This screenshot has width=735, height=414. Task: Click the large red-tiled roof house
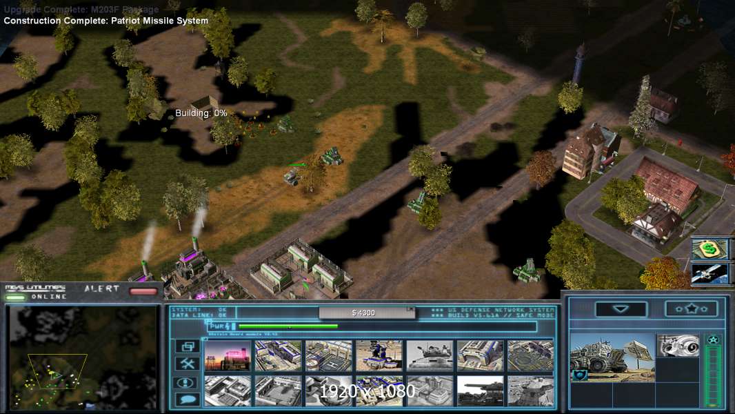pyautogui.click(x=667, y=184)
